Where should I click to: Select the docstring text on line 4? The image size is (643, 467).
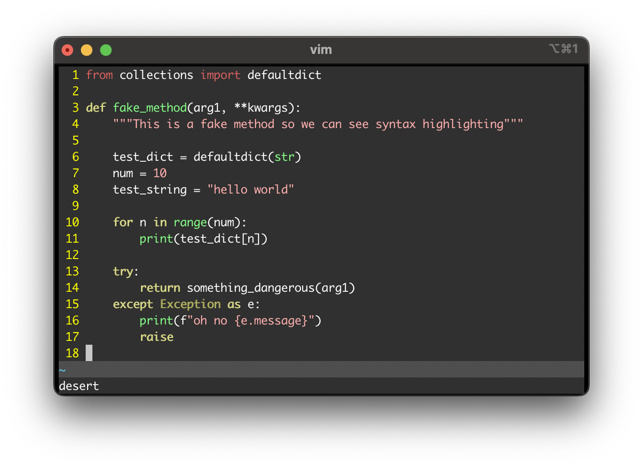click(318, 124)
